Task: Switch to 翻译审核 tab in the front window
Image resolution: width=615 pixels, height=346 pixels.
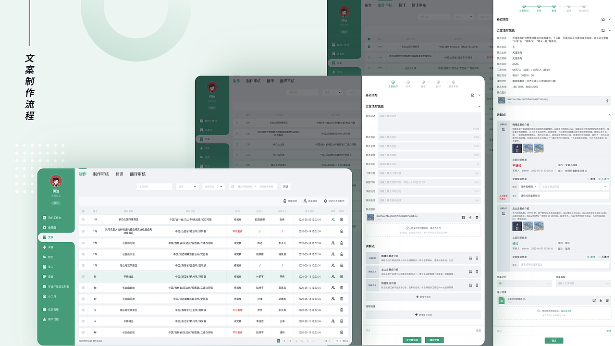Action: (x=137, y=174)
